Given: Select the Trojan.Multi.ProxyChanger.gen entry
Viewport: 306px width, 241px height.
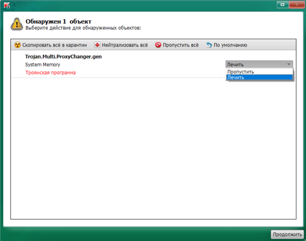Looking at the screenshot, I should click(x=63, y=57).
